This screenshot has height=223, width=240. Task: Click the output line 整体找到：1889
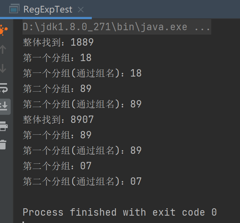58,42
